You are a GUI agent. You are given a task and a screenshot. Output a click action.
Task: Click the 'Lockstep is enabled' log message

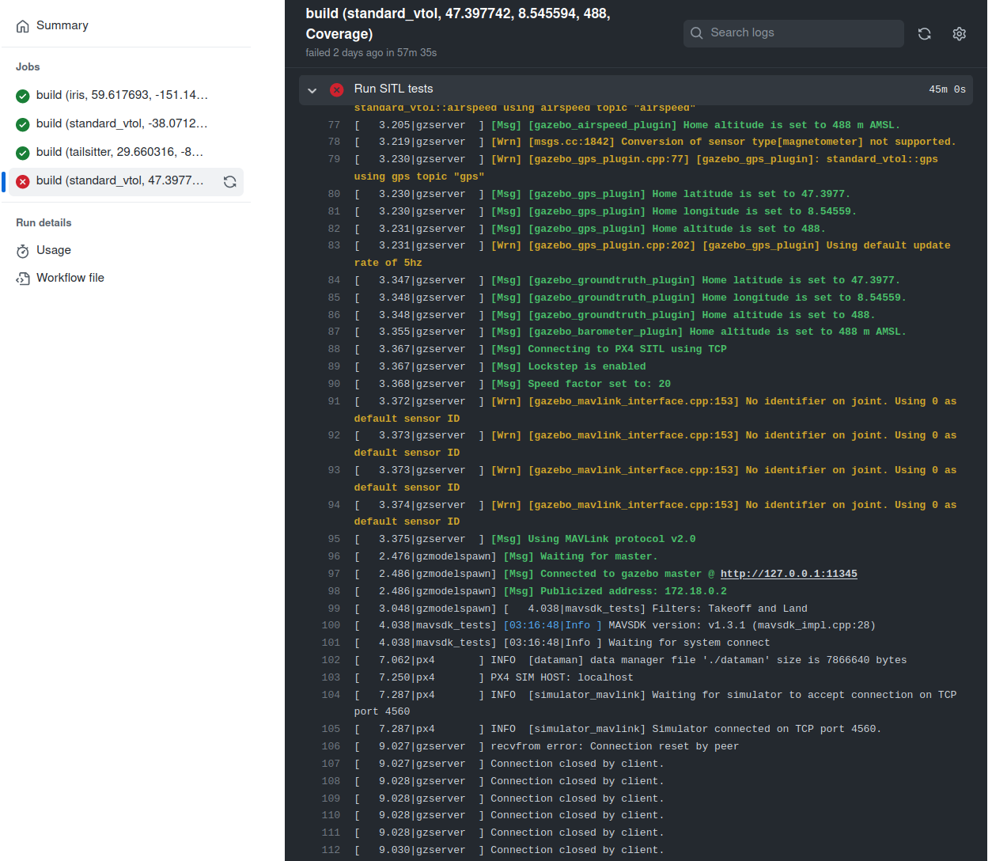(587, 366)
